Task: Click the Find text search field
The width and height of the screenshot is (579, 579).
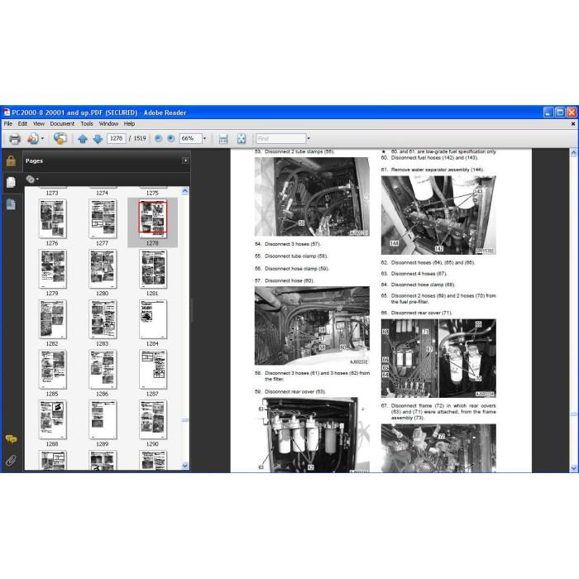Action: click(x=281, y=138)
